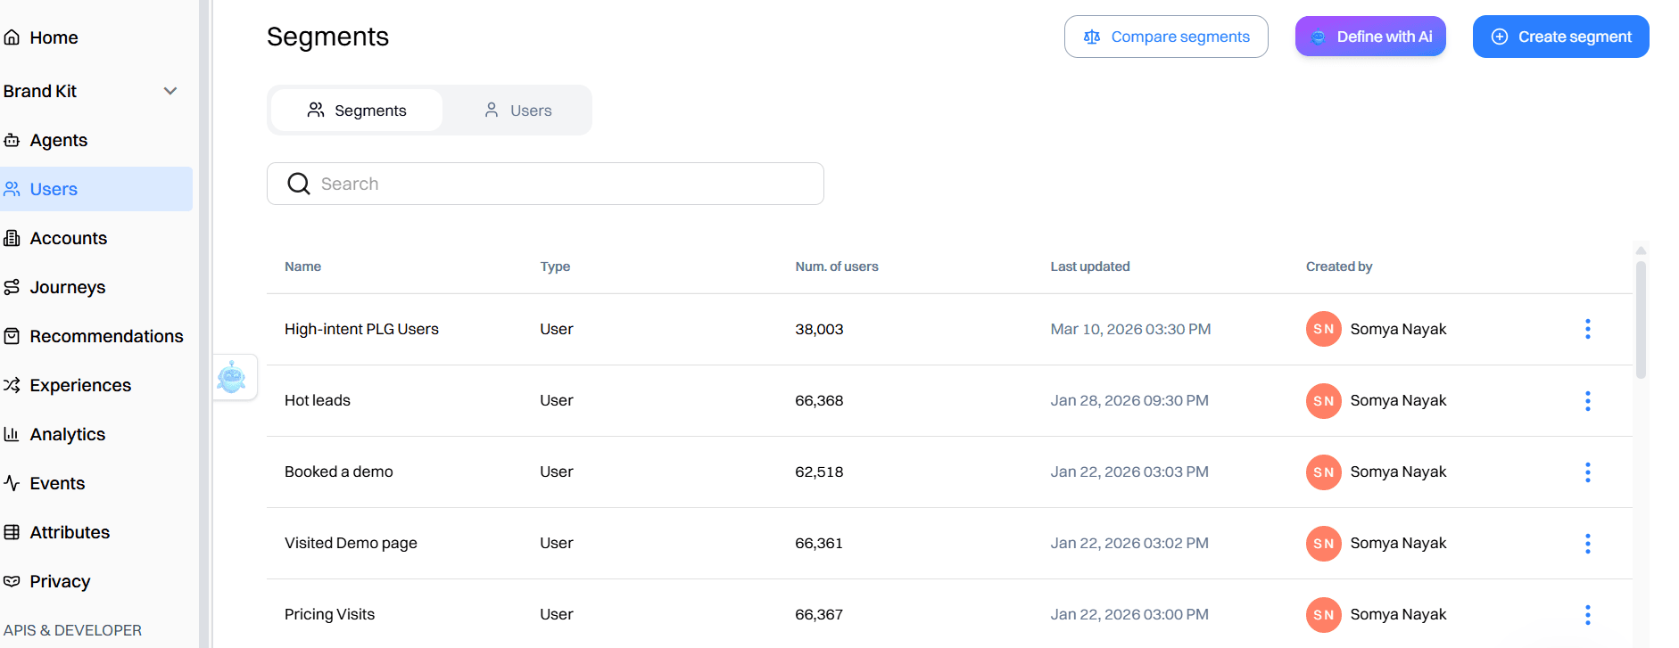Open options menu for Booked a demo
The width and height of the screenshot is (1679, 648).
click(1587, 472)
